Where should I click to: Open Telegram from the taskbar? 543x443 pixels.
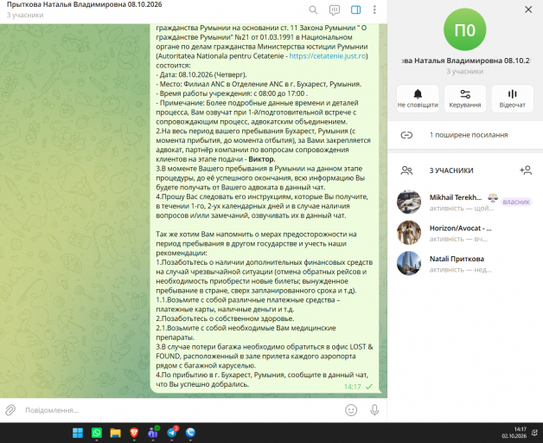click(172, 433)
